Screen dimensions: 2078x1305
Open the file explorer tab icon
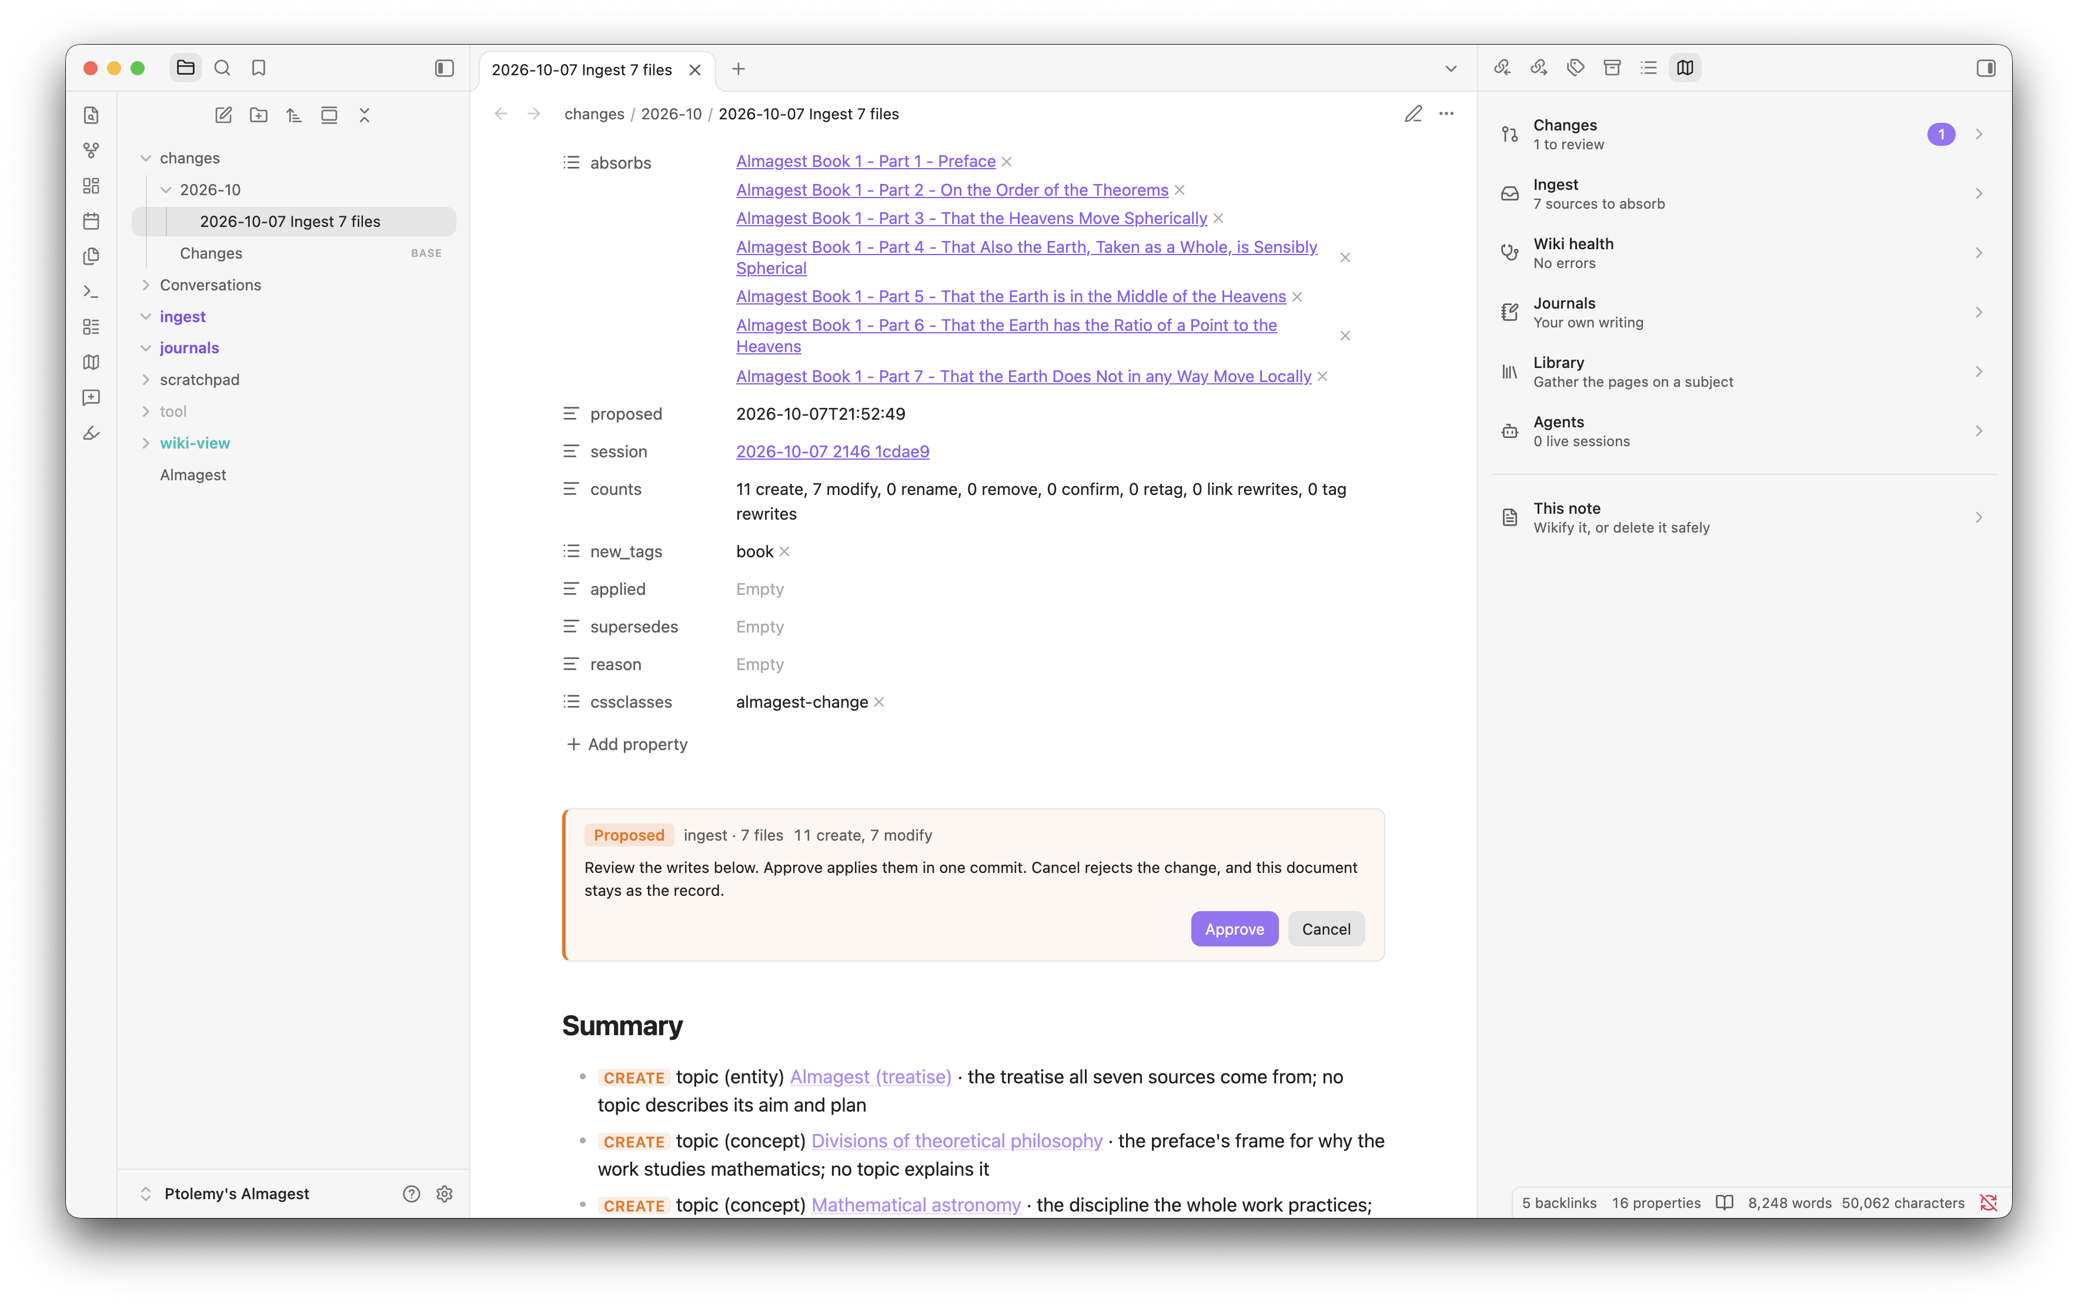click(x=186, y=67)
